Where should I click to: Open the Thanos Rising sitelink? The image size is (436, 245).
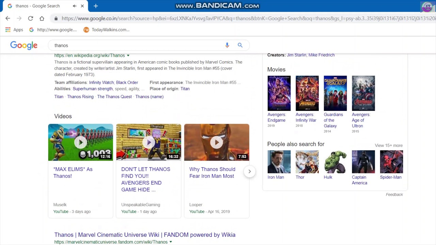(x=80, y=97)
